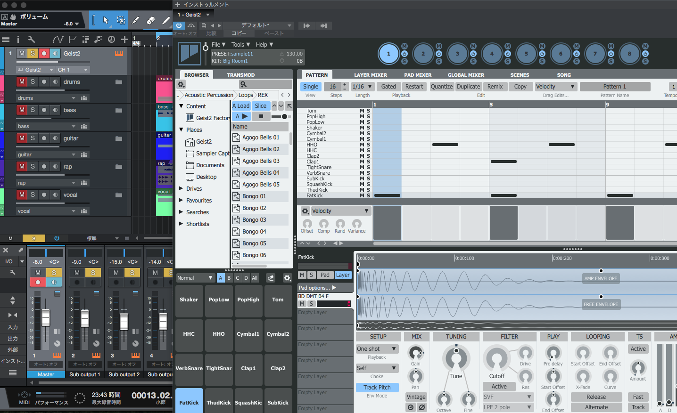
Task: Mute the Geist2 track
Action: (22, 53)
